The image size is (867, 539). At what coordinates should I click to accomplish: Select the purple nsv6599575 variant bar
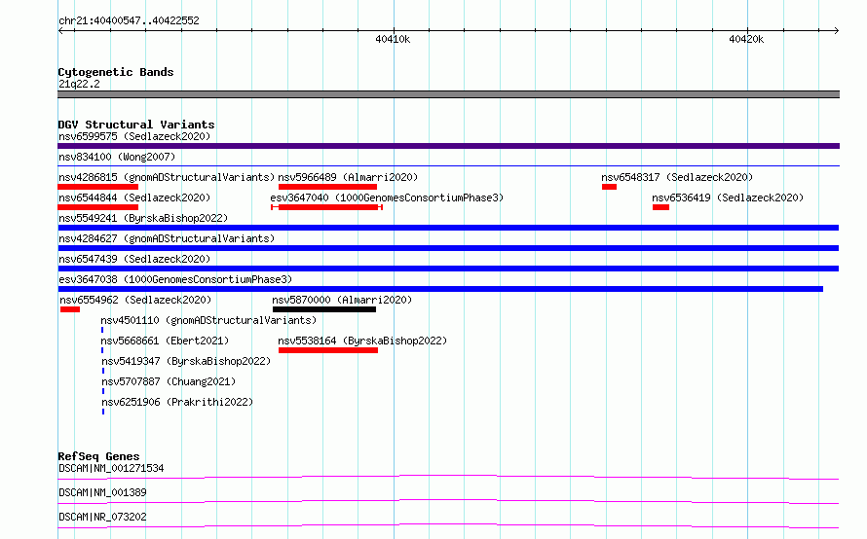448,146
